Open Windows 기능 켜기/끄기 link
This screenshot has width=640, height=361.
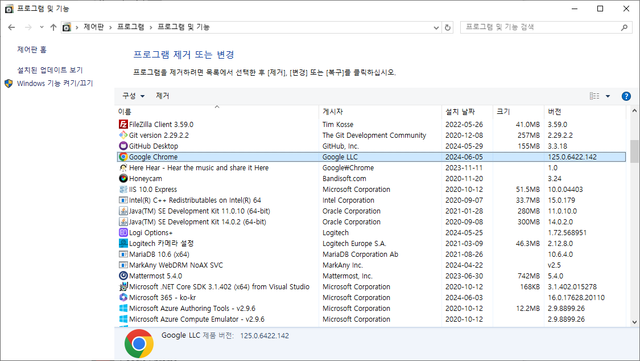[55, 83]
